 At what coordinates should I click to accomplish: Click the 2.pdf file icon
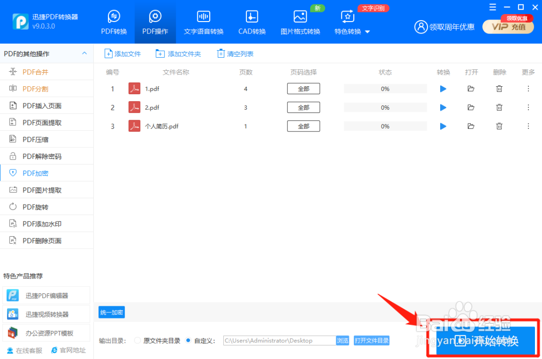(x=134, y=107)
